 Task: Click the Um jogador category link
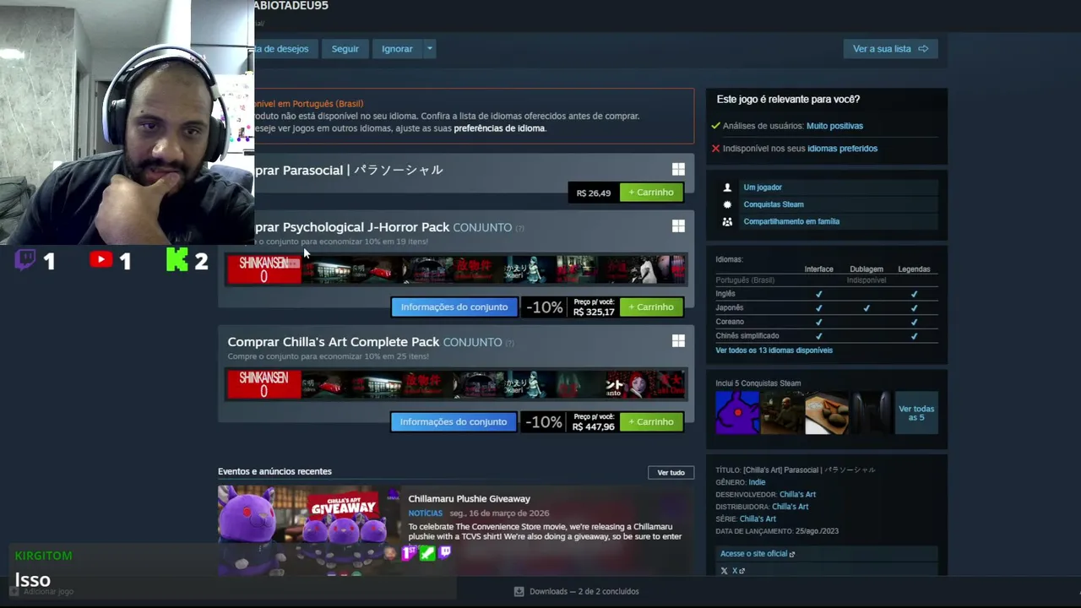tap(763, 187)
